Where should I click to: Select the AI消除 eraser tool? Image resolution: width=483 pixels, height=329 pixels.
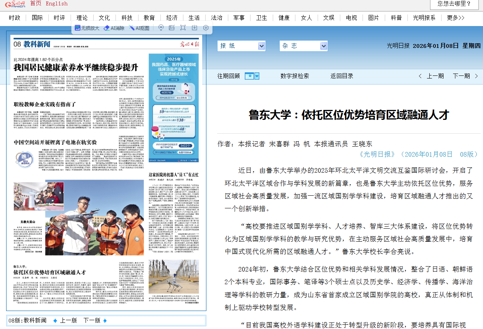point(114,28)
